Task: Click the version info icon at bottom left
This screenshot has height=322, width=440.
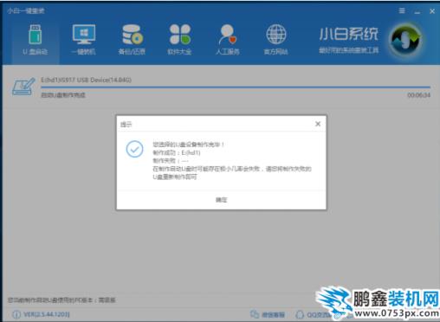Action: click(16, 314)
